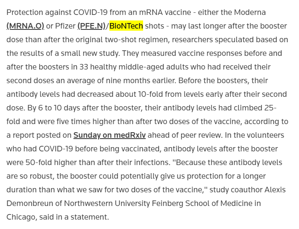Click on 'Northwestern University' text
This screenshot has height=229, width=299.
[107, 203]
